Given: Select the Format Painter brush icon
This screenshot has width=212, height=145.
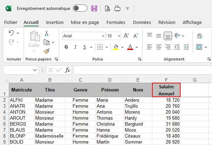Looking at the screenshot, I should [46, 51].
